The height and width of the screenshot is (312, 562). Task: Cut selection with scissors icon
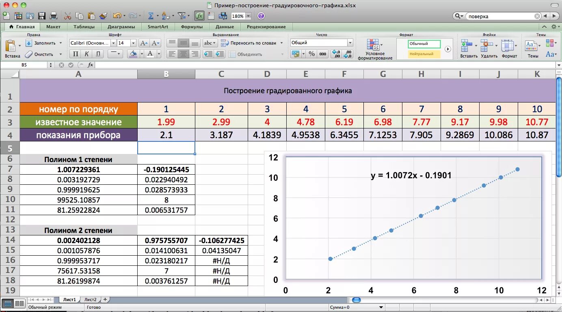[67, 16]
